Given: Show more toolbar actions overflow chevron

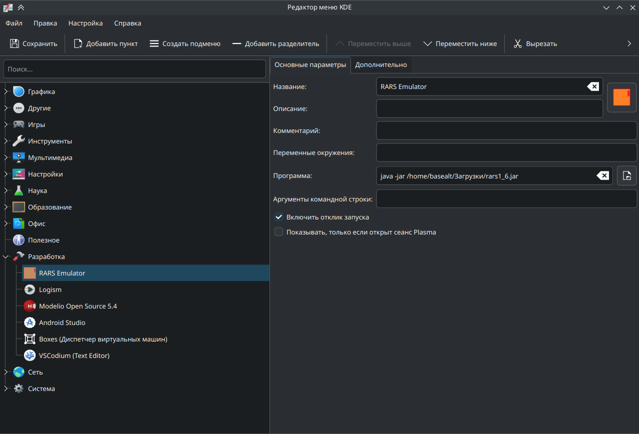Looking at the screenshot, I should point(629,43).
